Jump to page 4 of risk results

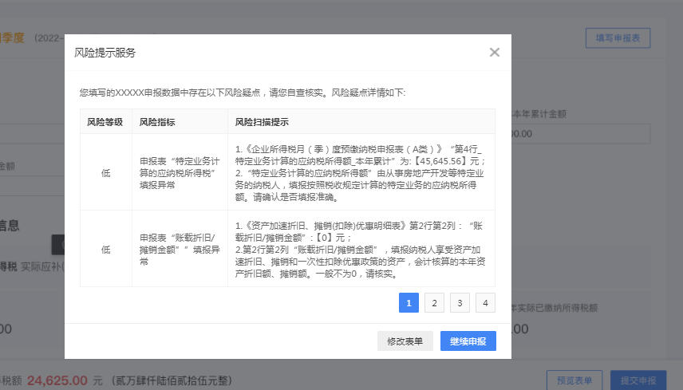point(485,303)
